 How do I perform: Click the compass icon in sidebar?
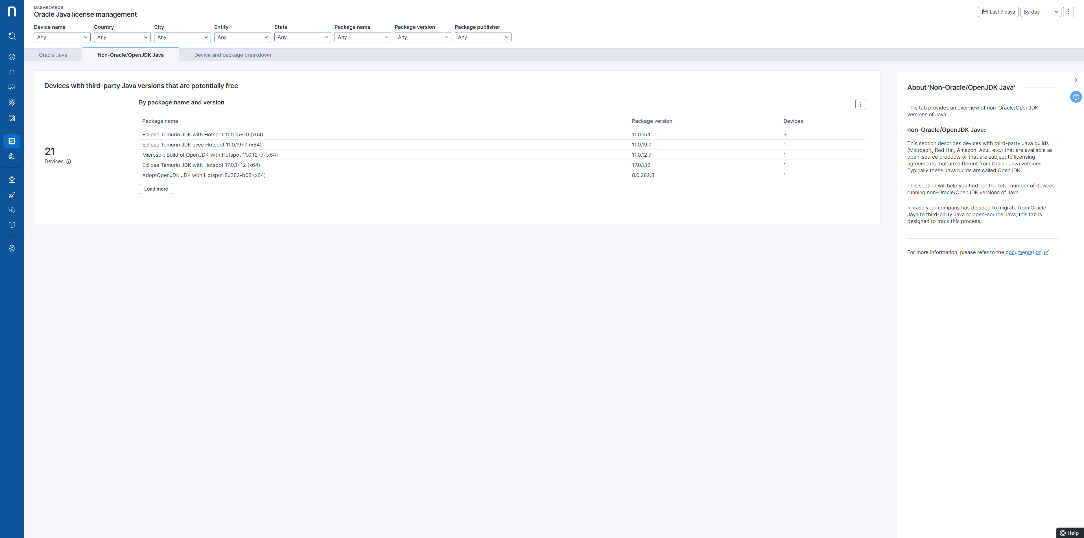12,57
